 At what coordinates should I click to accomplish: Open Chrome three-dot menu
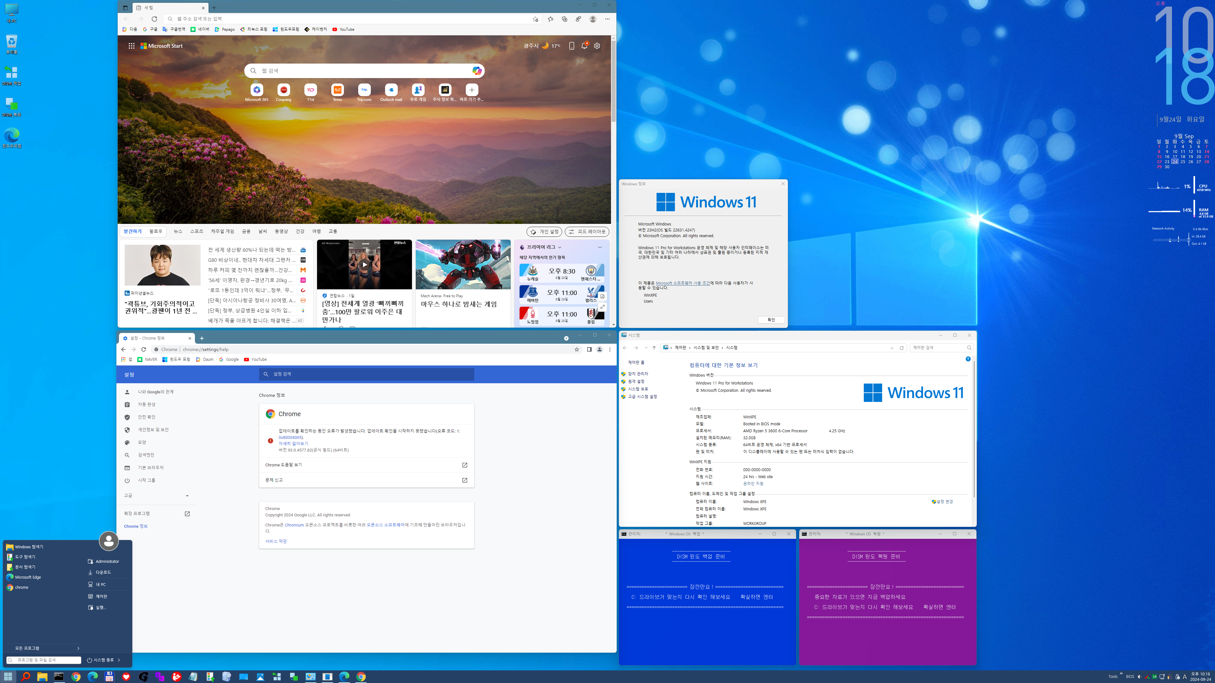pos(610,349)
